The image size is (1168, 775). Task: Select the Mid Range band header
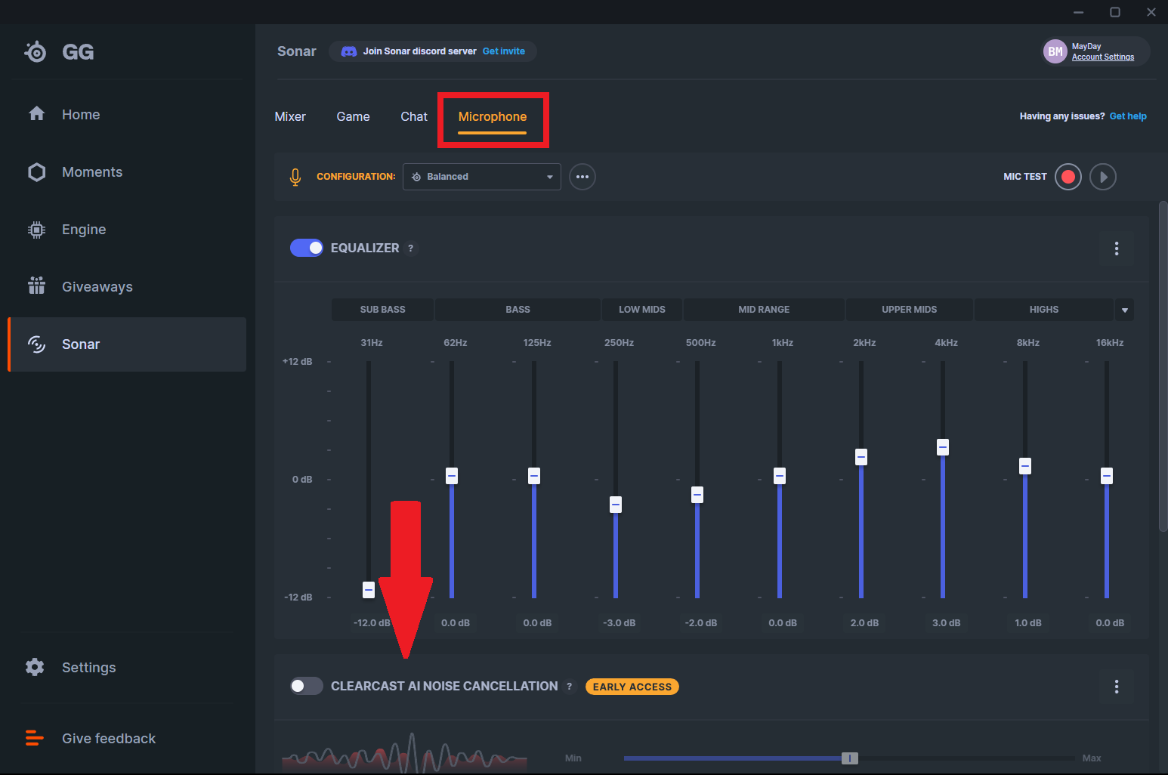point(764,310)
